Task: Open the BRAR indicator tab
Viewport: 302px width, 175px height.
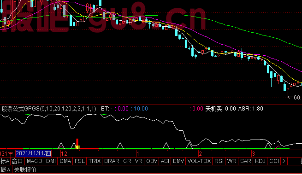Action: tap(112, 161)
